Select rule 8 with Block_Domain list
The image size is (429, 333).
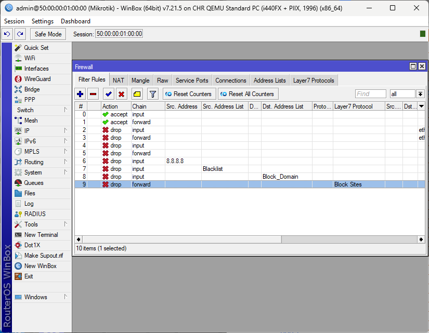click(250, 177)
